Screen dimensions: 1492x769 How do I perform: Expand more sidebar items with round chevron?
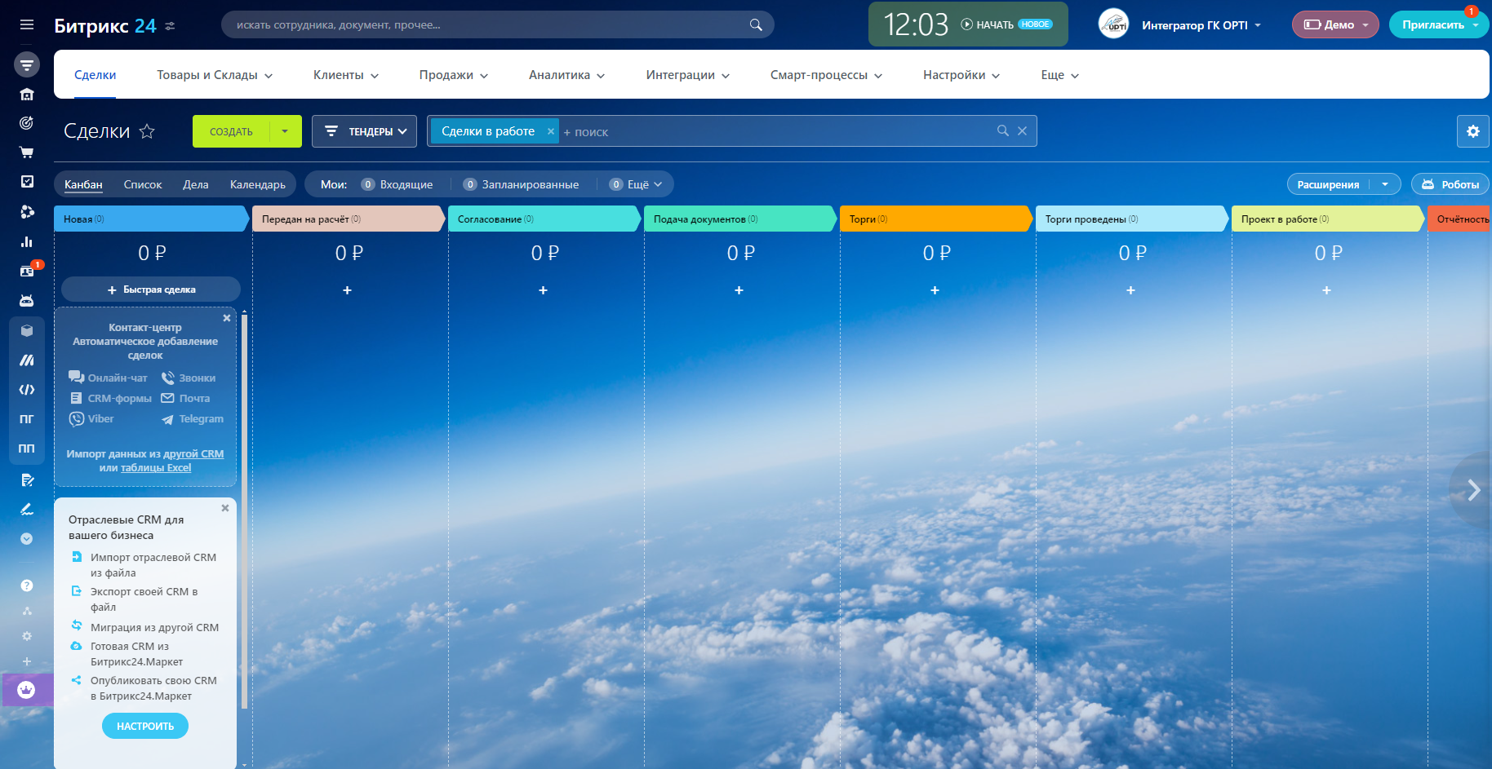27,539
